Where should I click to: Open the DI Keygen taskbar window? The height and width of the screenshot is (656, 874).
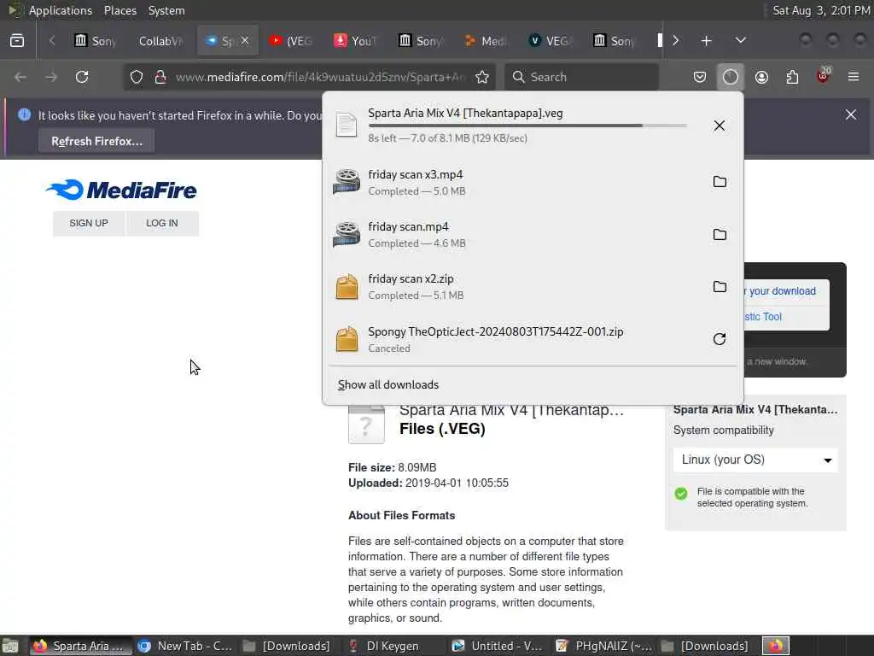[x=393, y=646]
